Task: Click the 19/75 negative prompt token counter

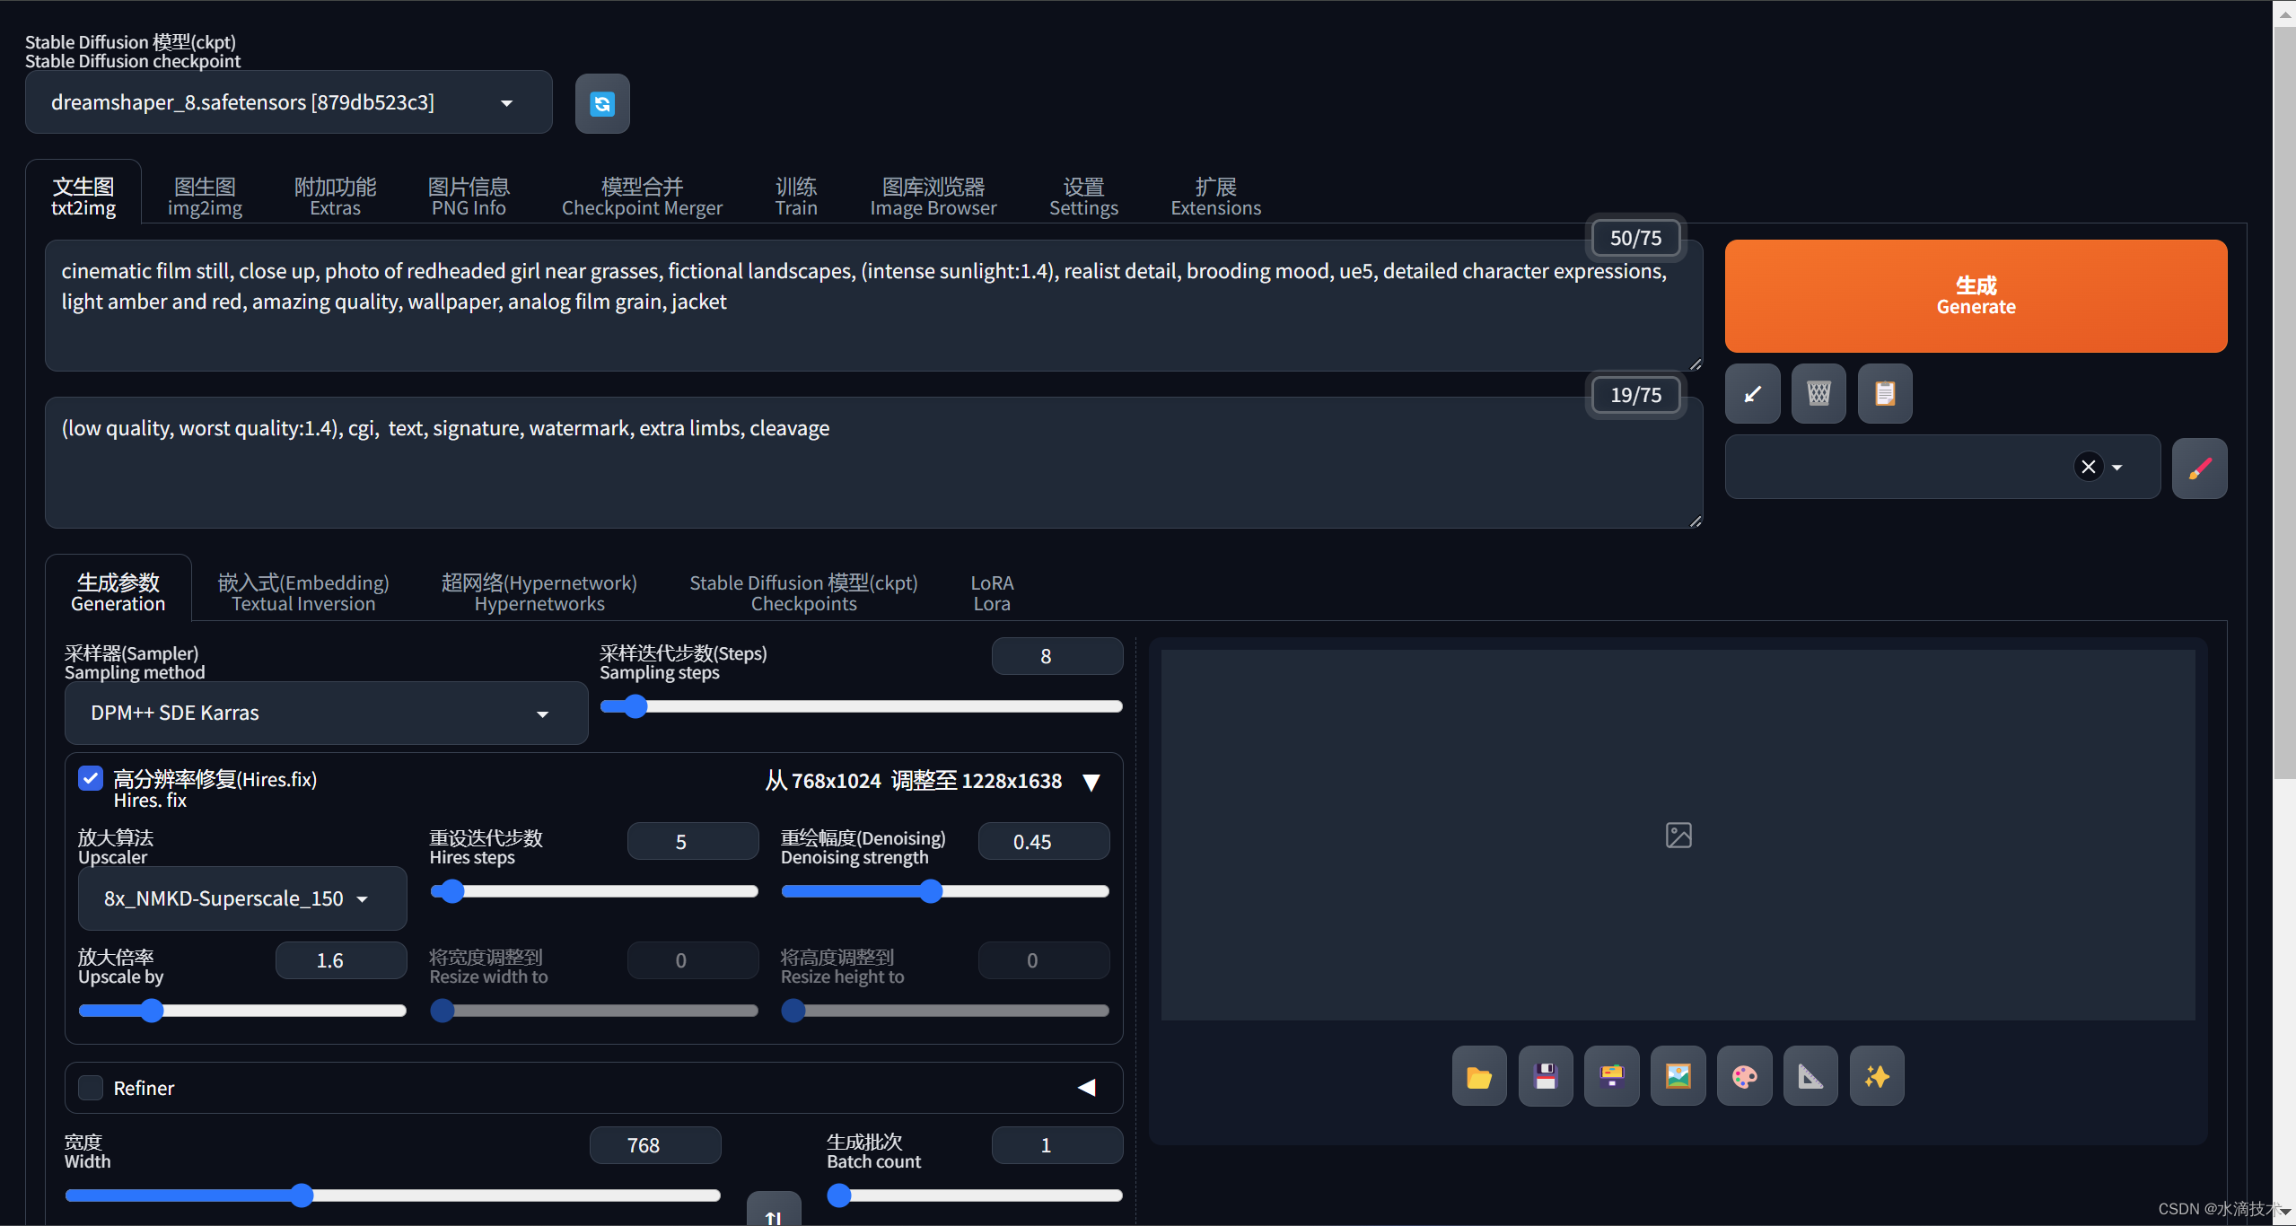Action: pyautogui.click(x=1635, y=395)
